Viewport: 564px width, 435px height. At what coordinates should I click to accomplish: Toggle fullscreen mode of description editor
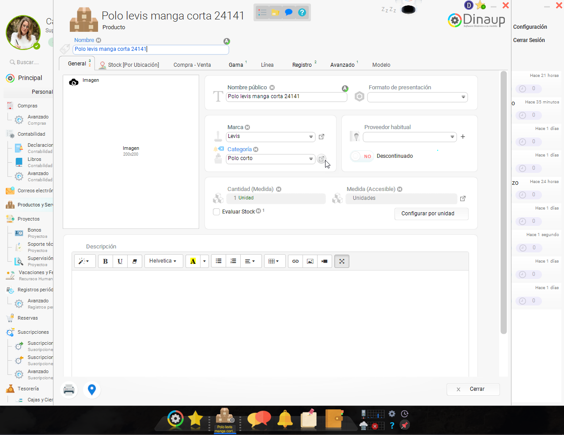tap(342, 261)
